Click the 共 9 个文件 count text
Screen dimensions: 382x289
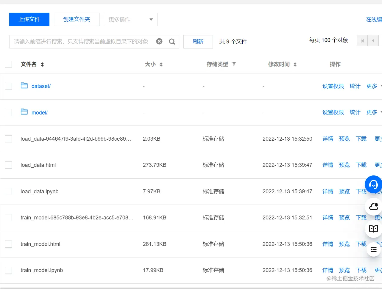[x=233, y=42]
